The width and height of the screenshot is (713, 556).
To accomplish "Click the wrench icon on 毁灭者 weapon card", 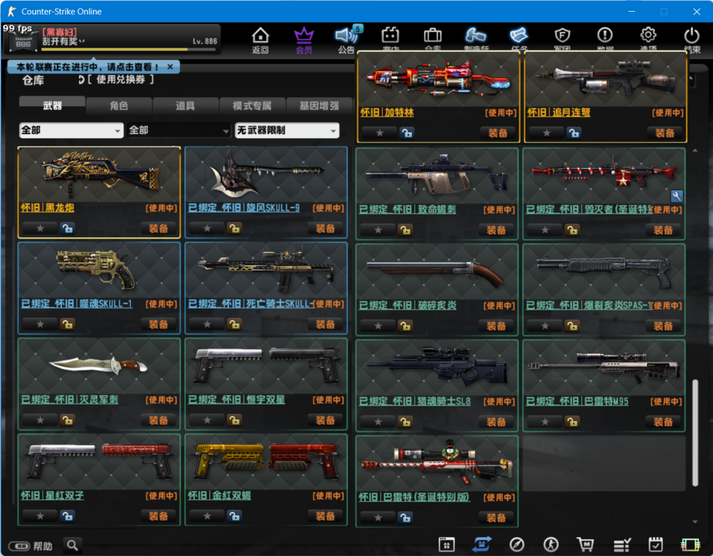I will click(677, 197).
